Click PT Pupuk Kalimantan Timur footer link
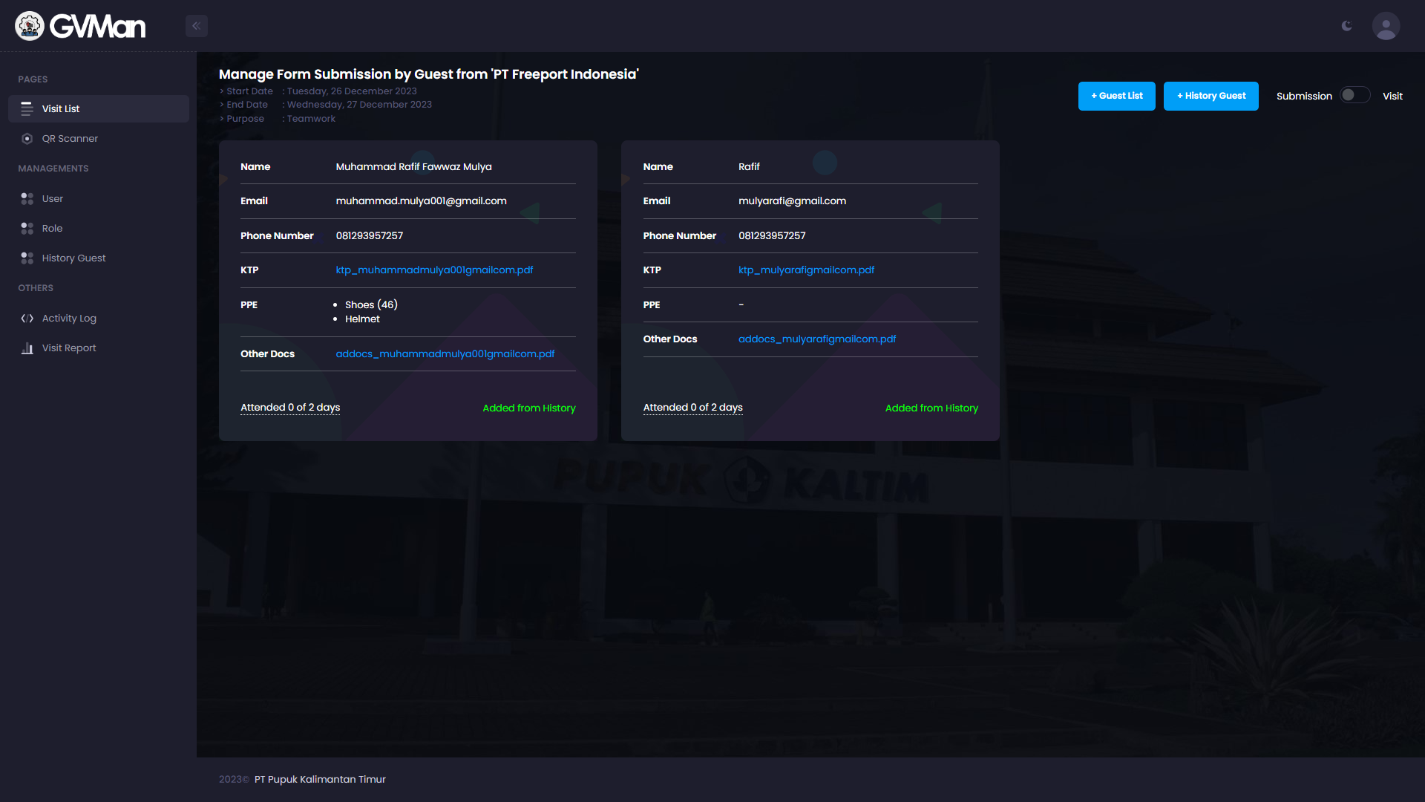The width and height of the screenshot is (1425, 802). click(320, 779)
